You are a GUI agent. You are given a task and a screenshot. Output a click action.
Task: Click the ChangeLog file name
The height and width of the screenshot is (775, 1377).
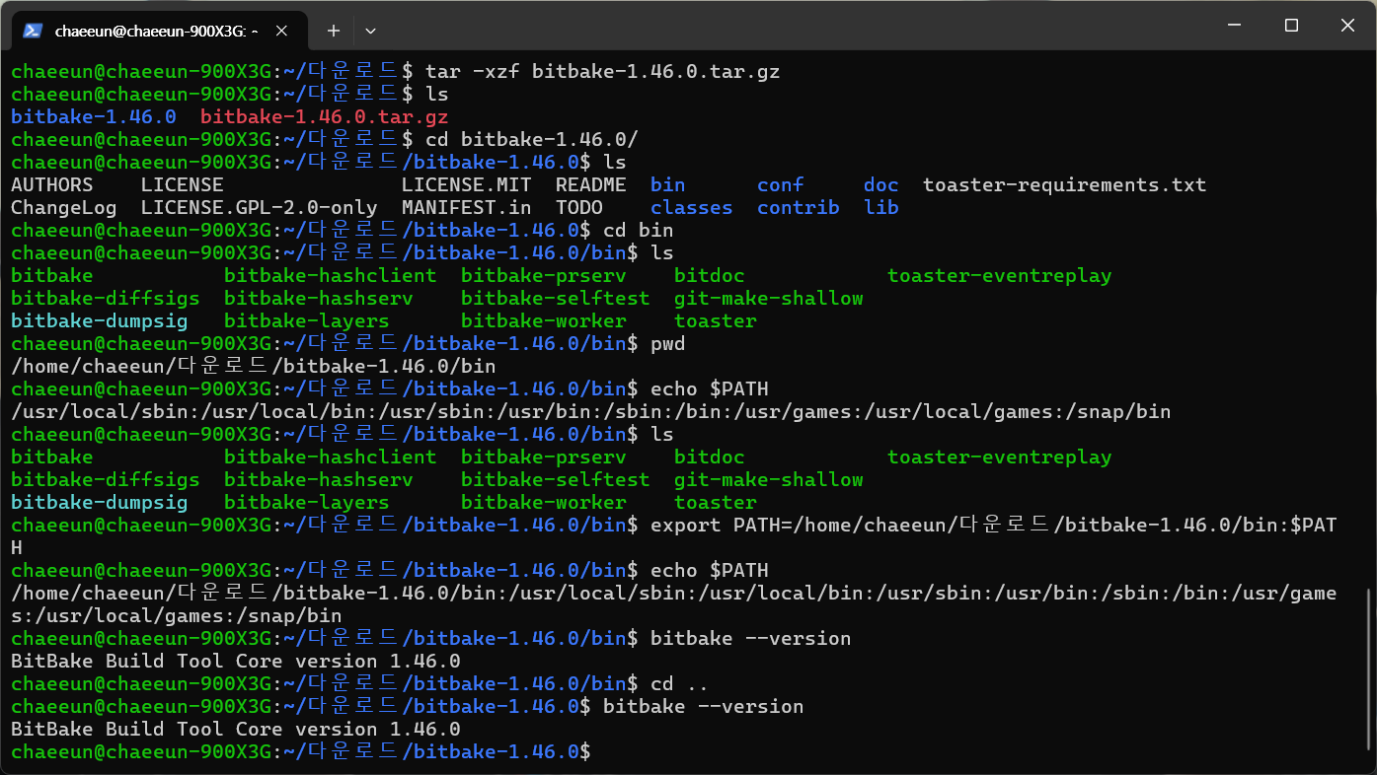click(x=64, y=207)
